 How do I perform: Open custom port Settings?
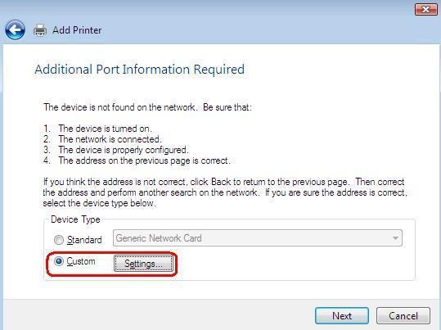143,264
